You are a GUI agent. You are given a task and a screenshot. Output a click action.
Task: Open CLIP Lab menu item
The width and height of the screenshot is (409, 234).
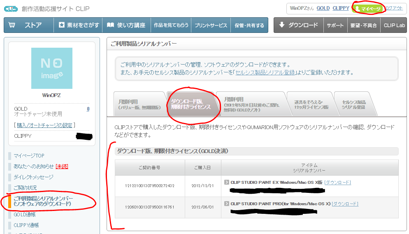coord(394,25)
